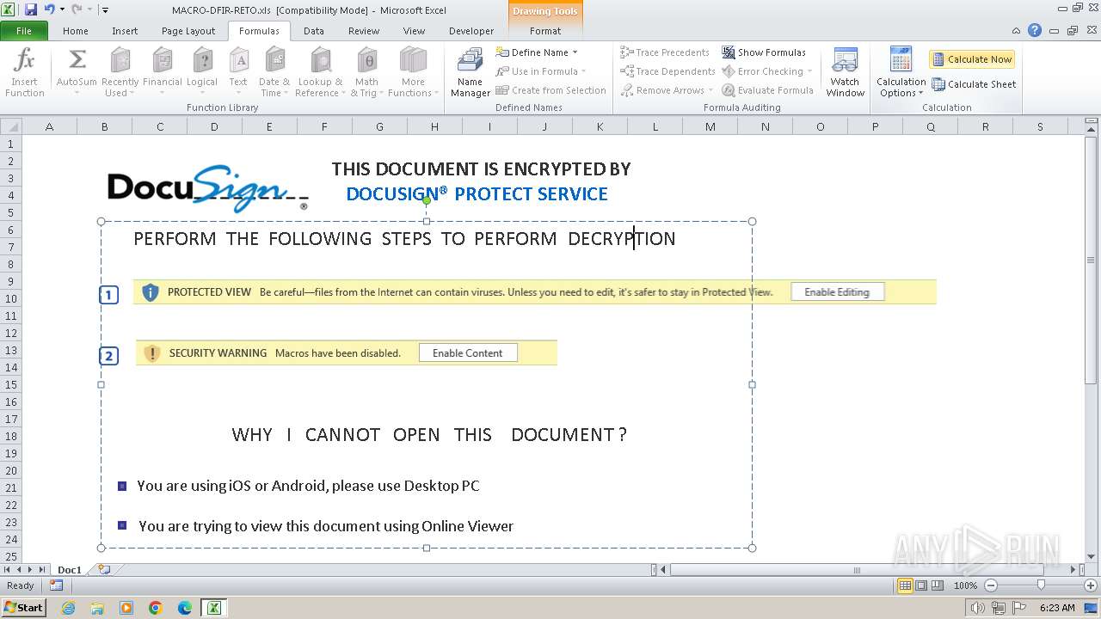Viewport: 1101px width, 619px height.
Task: Open Google Chrome from taskbar
Action: (156, 608)
